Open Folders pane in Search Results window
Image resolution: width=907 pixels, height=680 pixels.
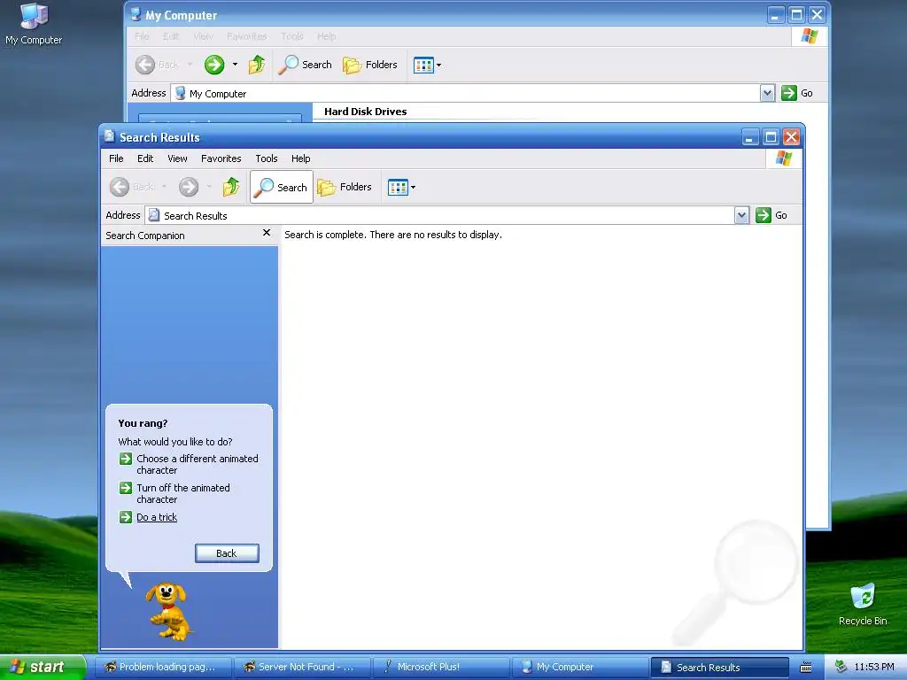pyautogui.click(x=345, y=187)
